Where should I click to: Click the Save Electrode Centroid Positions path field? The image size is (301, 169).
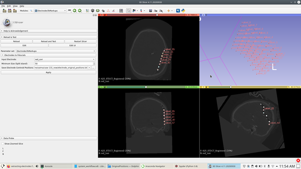coord(61,68)
